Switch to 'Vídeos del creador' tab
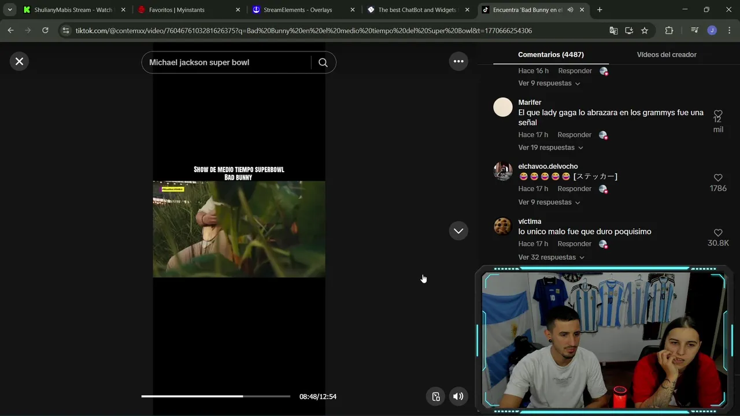Viewport: 740px width, 416px height. click(667, 54)
